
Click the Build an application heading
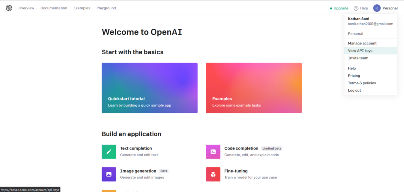(131, 134)
